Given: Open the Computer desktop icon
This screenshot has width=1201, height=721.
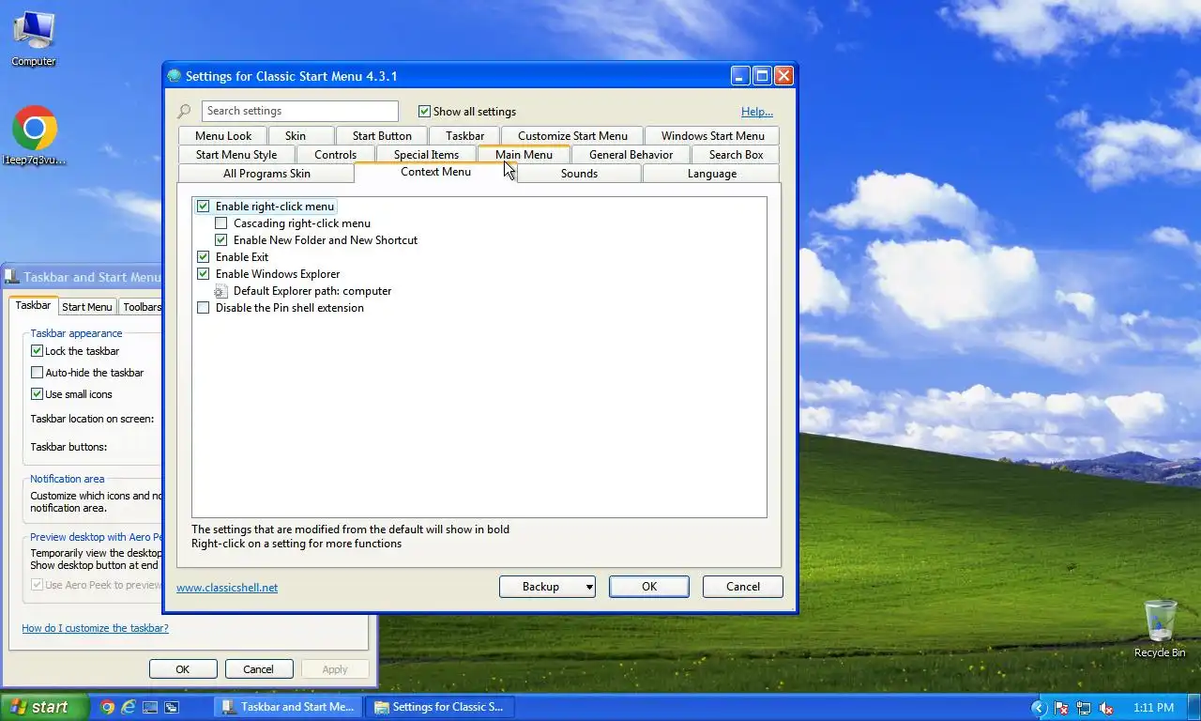Looking at the screenshot, I should pyautogui.click(x=34, y=38).
